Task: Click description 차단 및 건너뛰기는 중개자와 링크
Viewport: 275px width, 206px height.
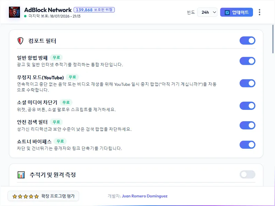Action: (x=69, y=148)
